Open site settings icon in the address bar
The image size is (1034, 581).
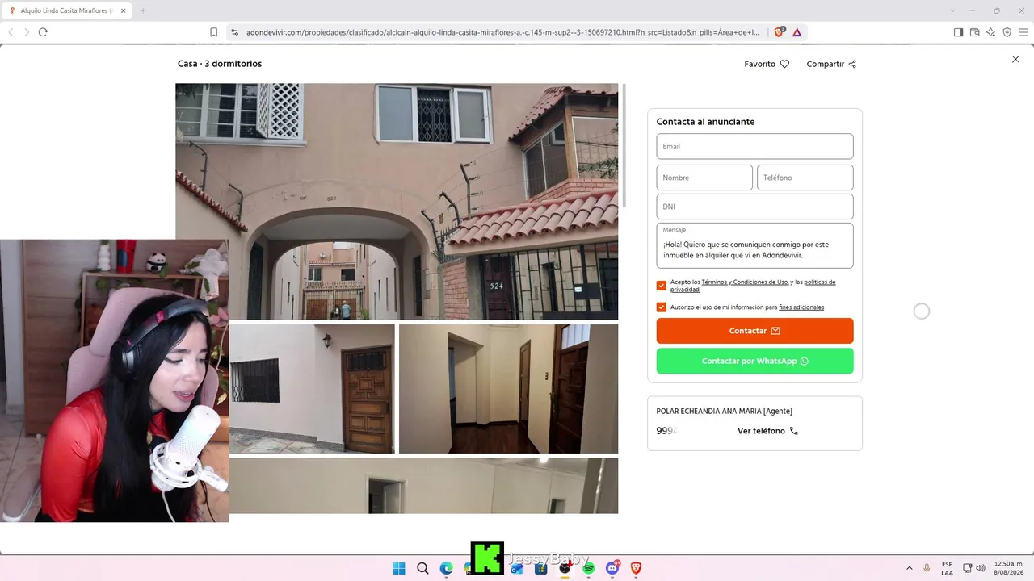[234, 32]
